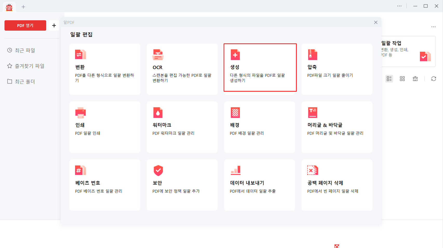The height and width of the screenshot is (248, 443).
Task: Select the 알PDF home tab icon
Action: tap(9, 7)
